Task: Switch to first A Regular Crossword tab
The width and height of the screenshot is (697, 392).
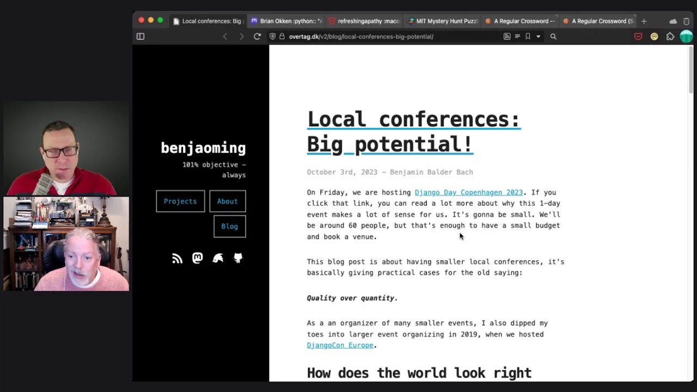Action: pyautogui.click(x=520, y=21)
